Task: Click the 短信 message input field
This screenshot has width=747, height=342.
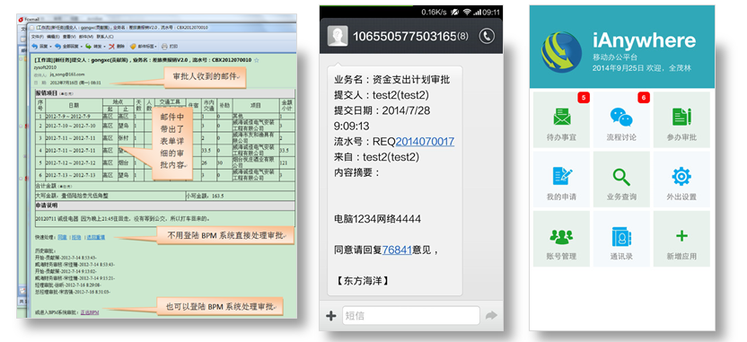Action: pos(410,315)
